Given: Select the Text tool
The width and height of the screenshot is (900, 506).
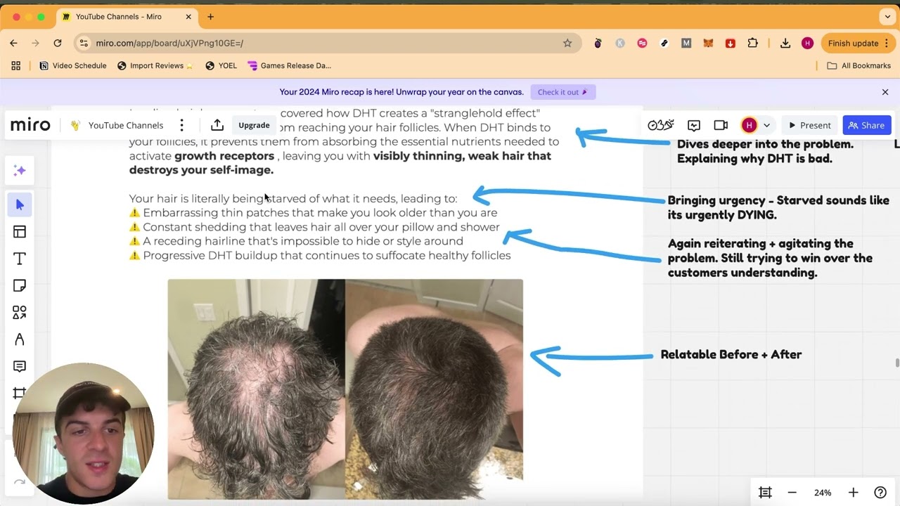Looking at the screenshot, I should 20,259.
